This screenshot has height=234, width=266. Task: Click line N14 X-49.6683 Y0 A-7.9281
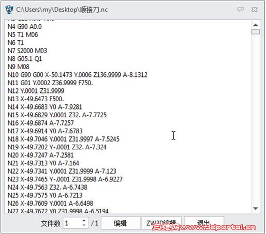pos(45,107)
